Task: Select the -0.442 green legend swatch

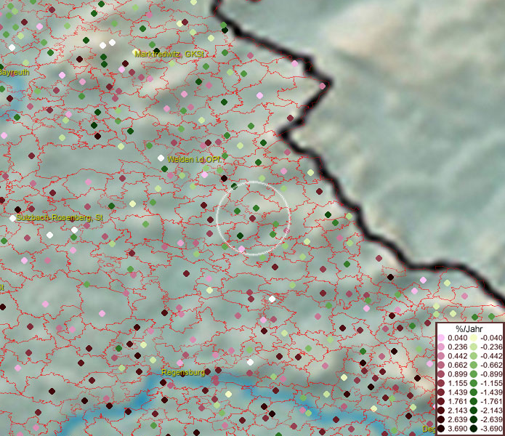Action: point(474,356)
